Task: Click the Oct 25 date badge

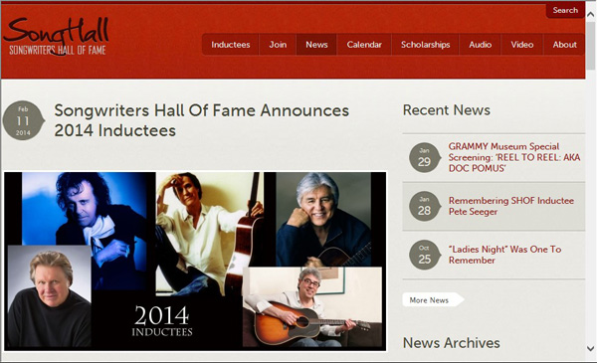Action: 425,255
